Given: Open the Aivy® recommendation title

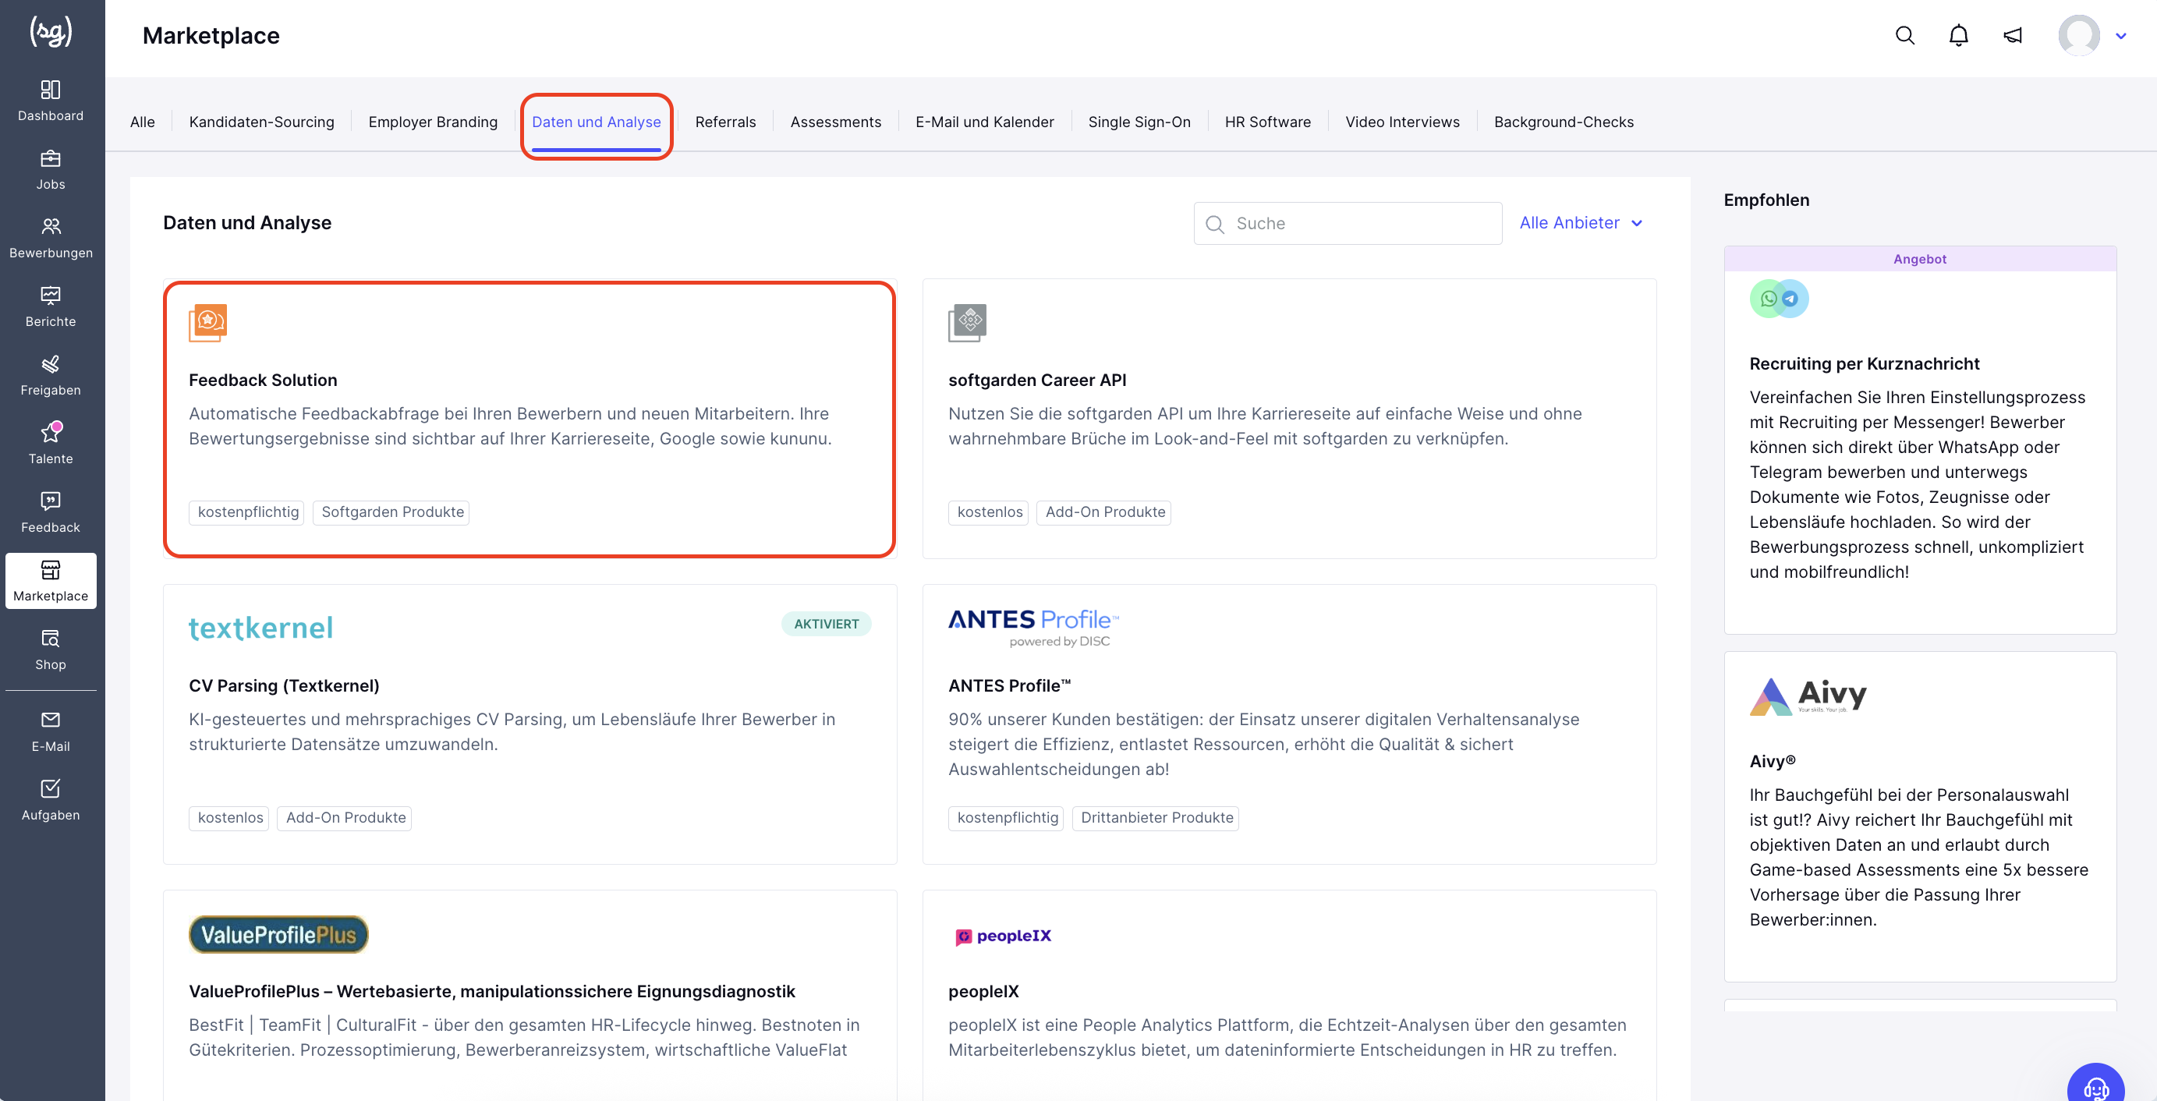Looking at the screenshot, I should pos(1772,761).
